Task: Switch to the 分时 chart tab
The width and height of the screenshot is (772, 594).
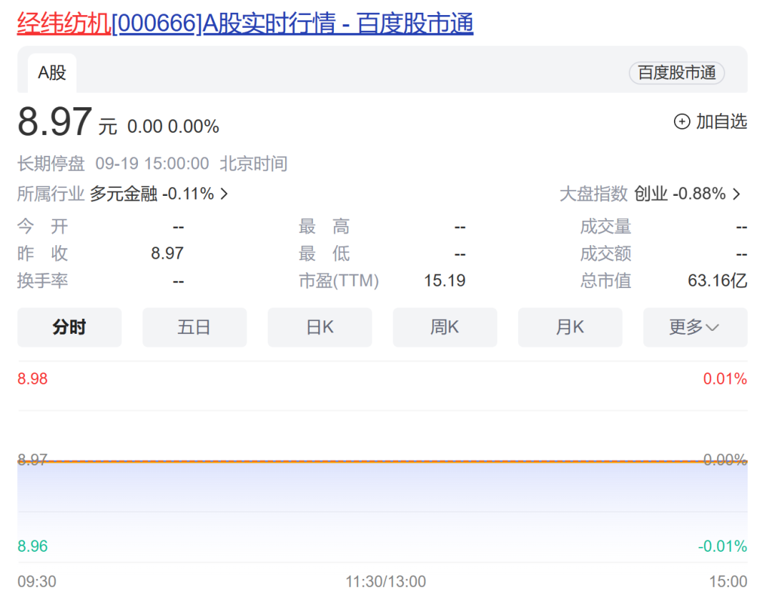Action: [69, 327]
